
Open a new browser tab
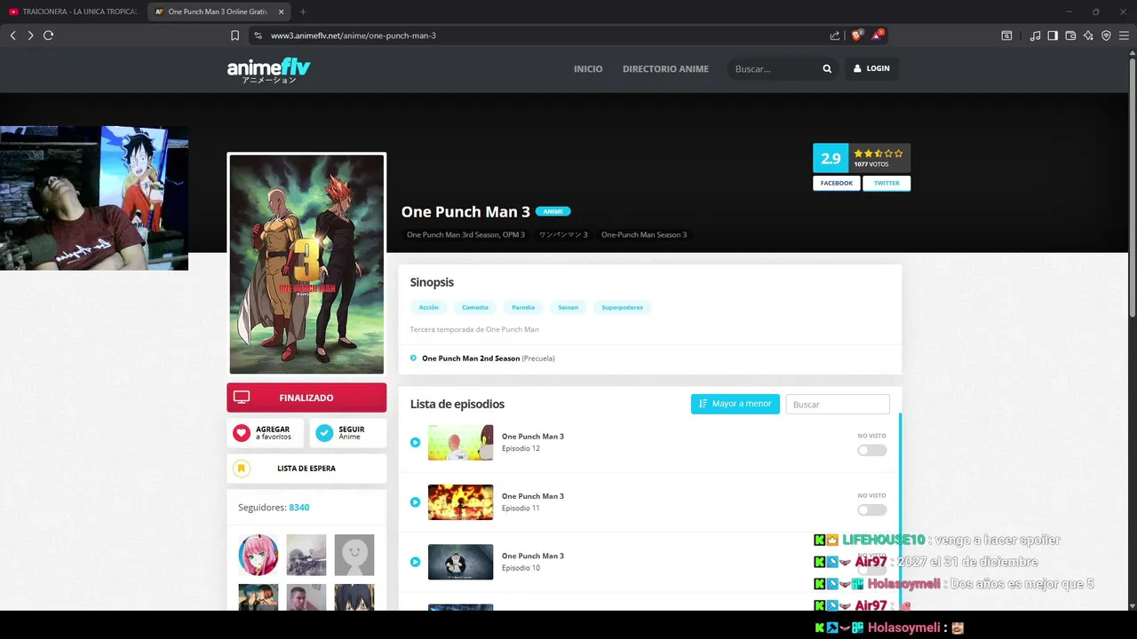[x=303, y=12]
